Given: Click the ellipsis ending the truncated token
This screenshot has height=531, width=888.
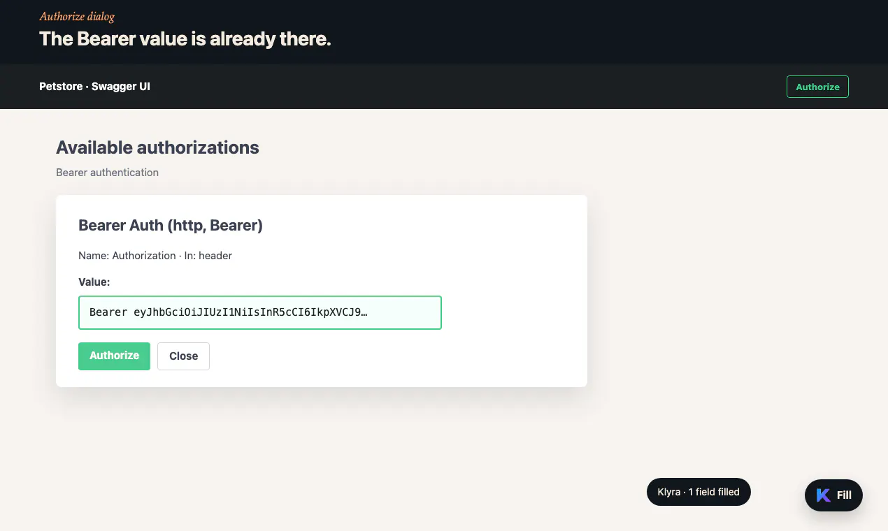Looking at the screenshot, I should coord(364,312).
